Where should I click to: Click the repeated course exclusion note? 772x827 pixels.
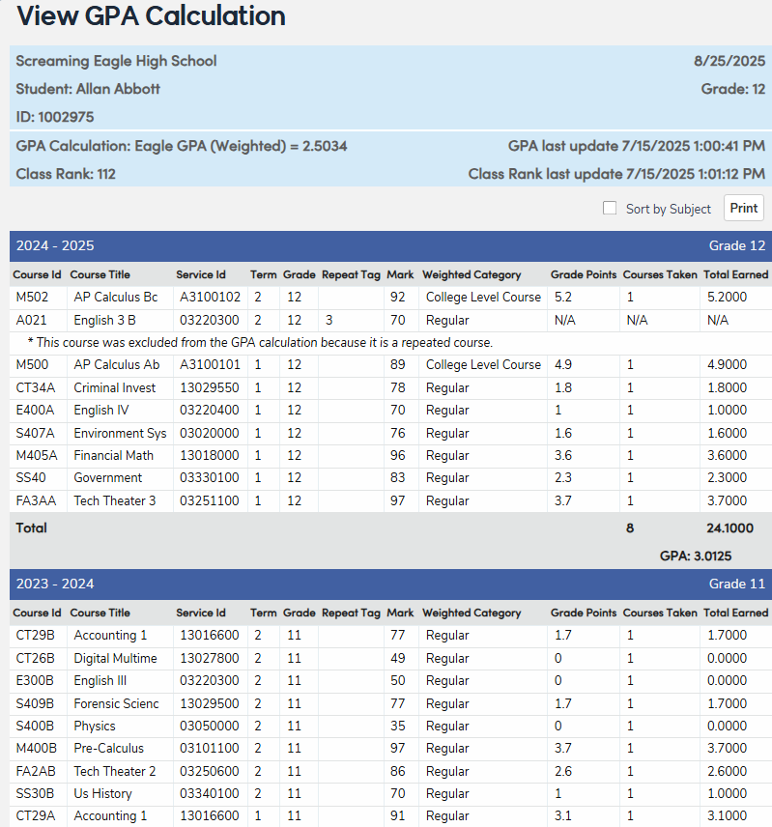[260, 342]
